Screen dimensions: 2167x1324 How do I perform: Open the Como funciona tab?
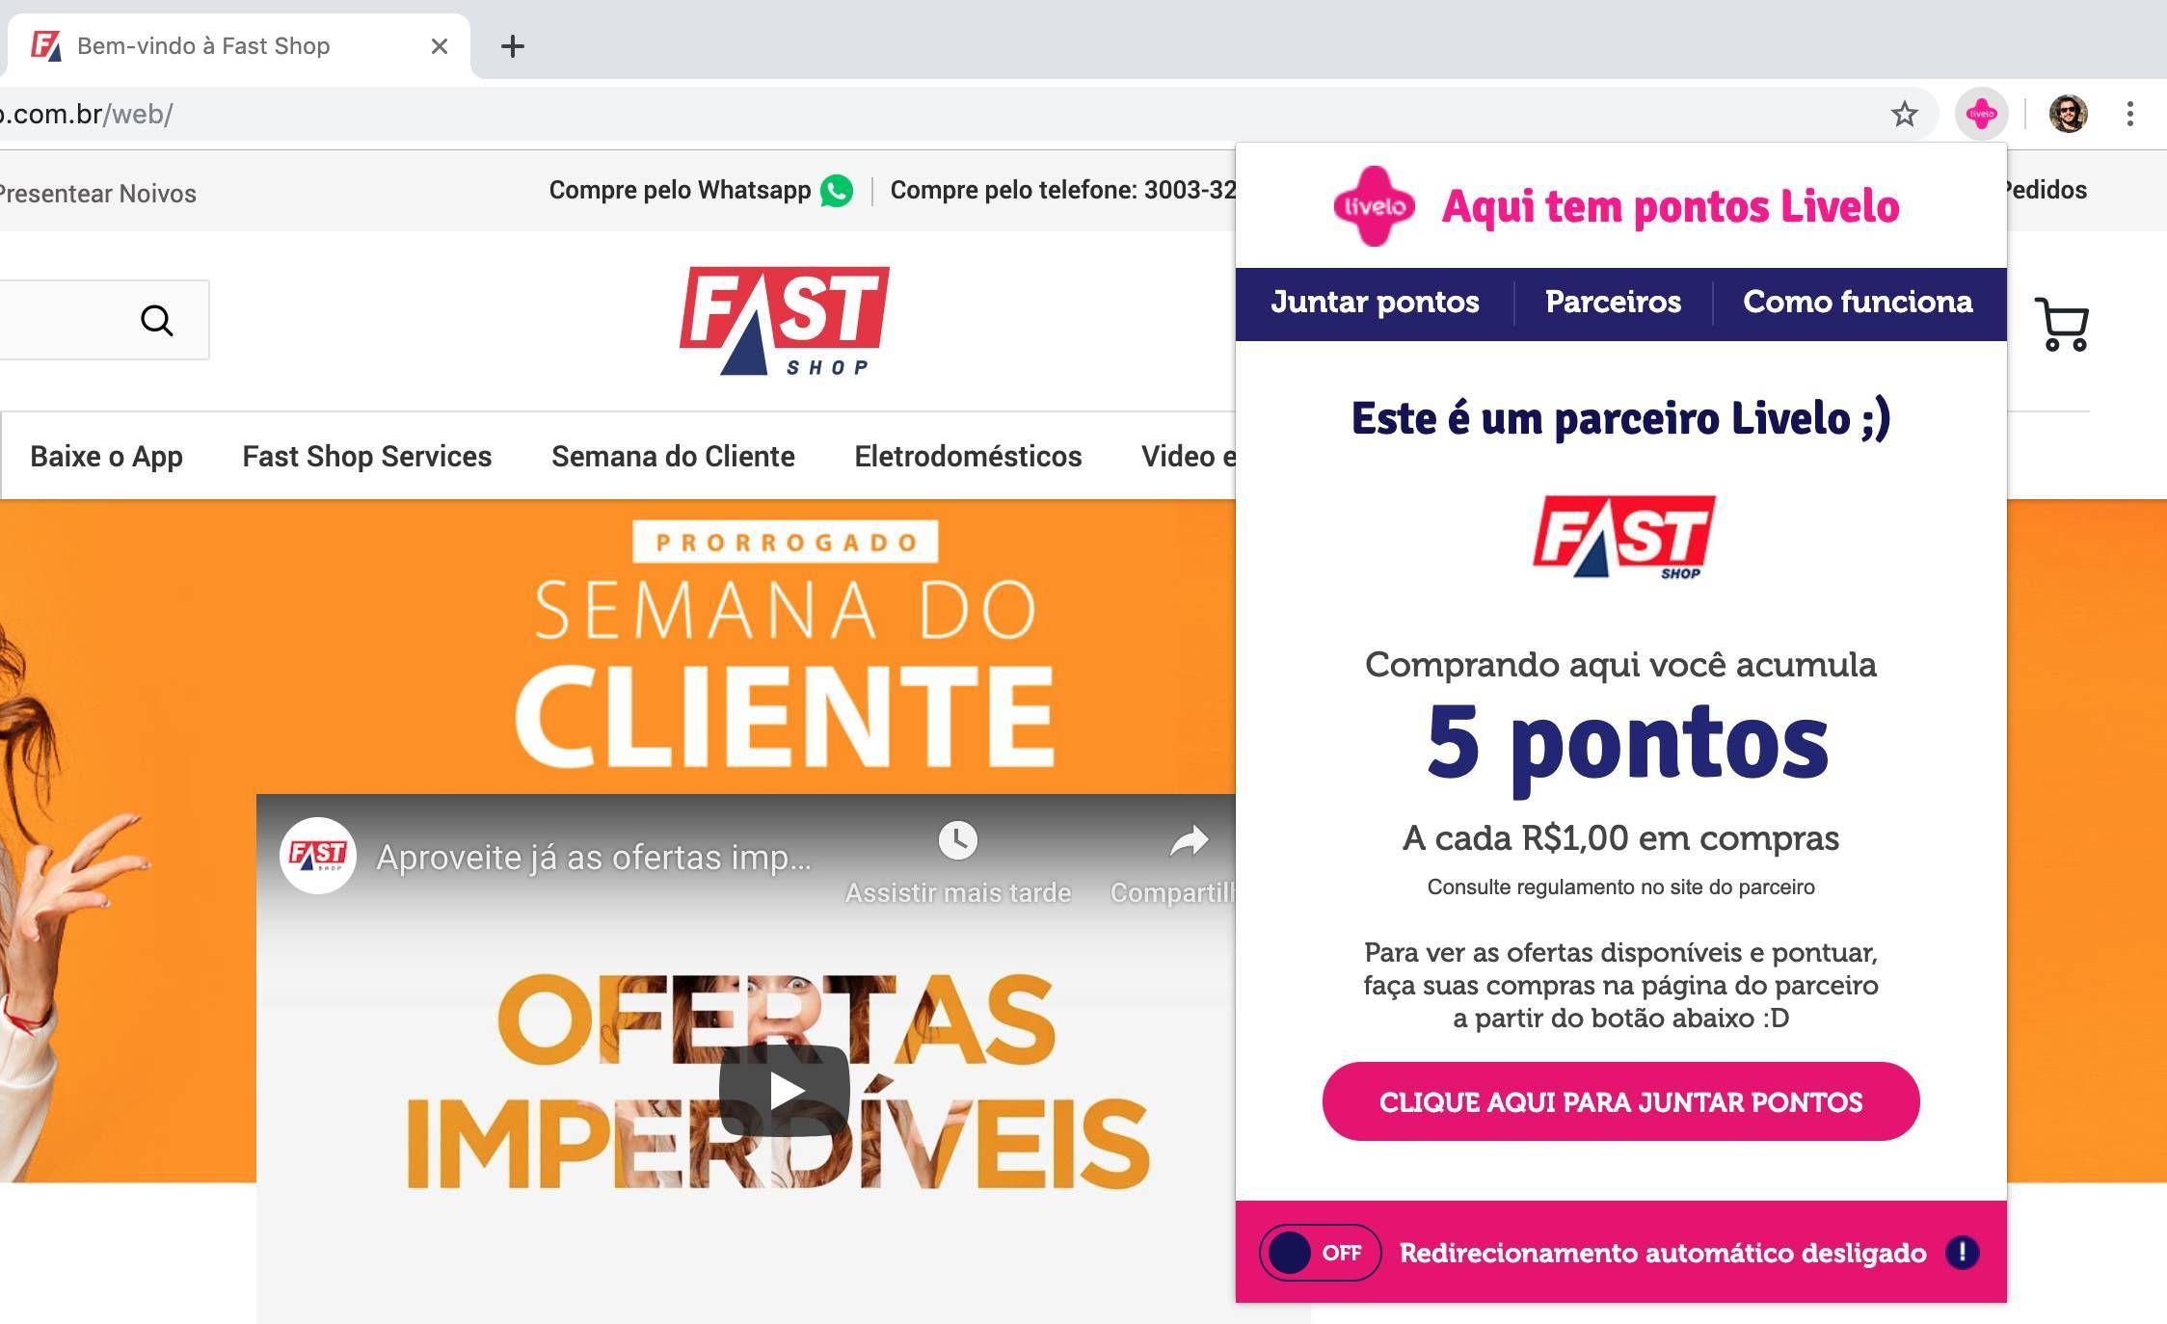click(1858, 303)
